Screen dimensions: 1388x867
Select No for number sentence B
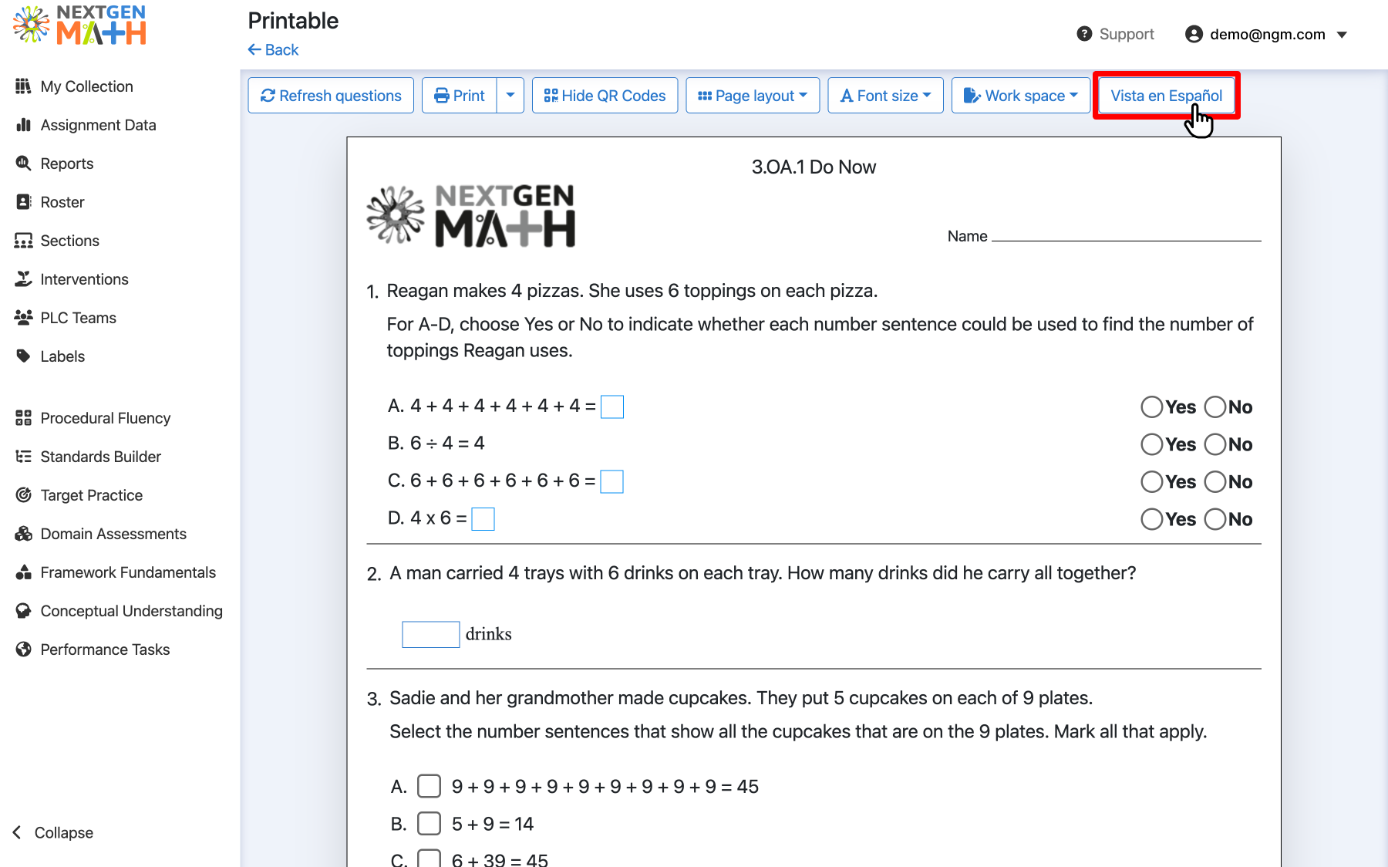[1216, 444]
